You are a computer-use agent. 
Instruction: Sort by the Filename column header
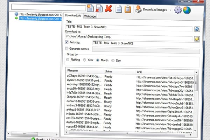pyautogui.click(x=85, y=71)
